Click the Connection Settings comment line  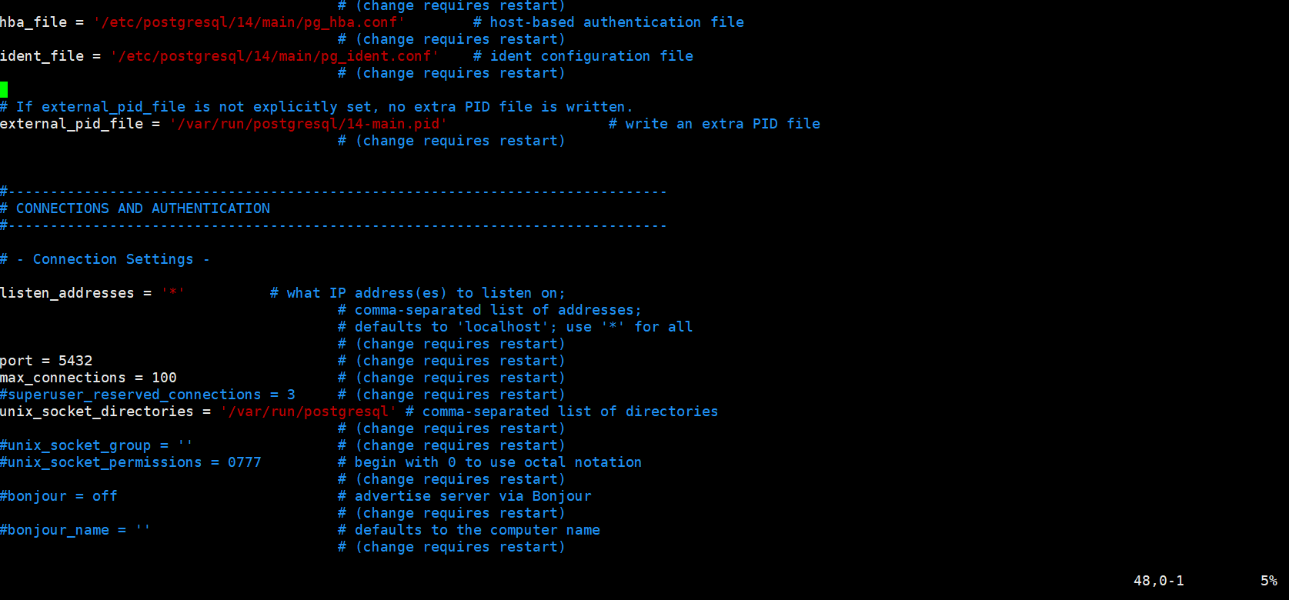(105, 259)
